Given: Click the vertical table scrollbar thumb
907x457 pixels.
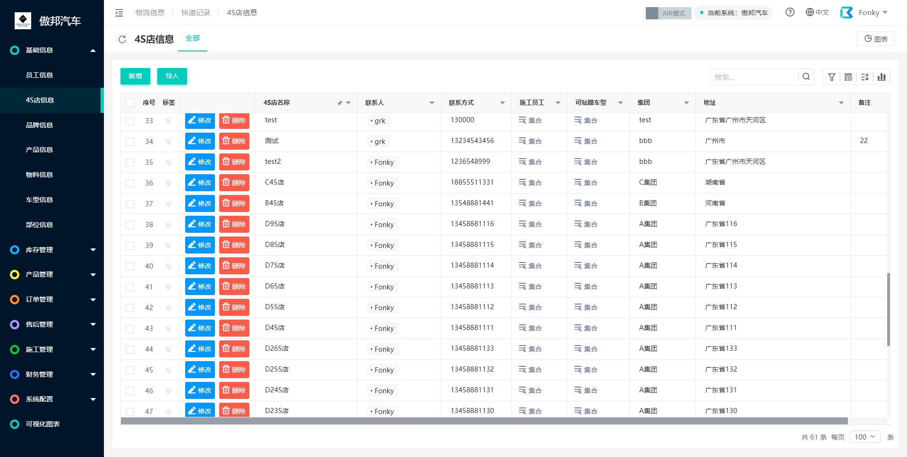Looking at the screenshot, I should (x=889, y=309).
